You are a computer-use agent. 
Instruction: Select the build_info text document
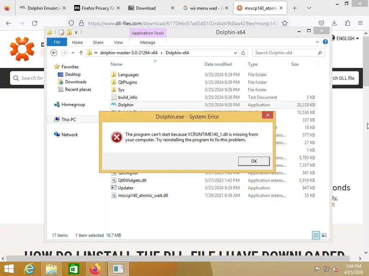click(x=128, y=97)
